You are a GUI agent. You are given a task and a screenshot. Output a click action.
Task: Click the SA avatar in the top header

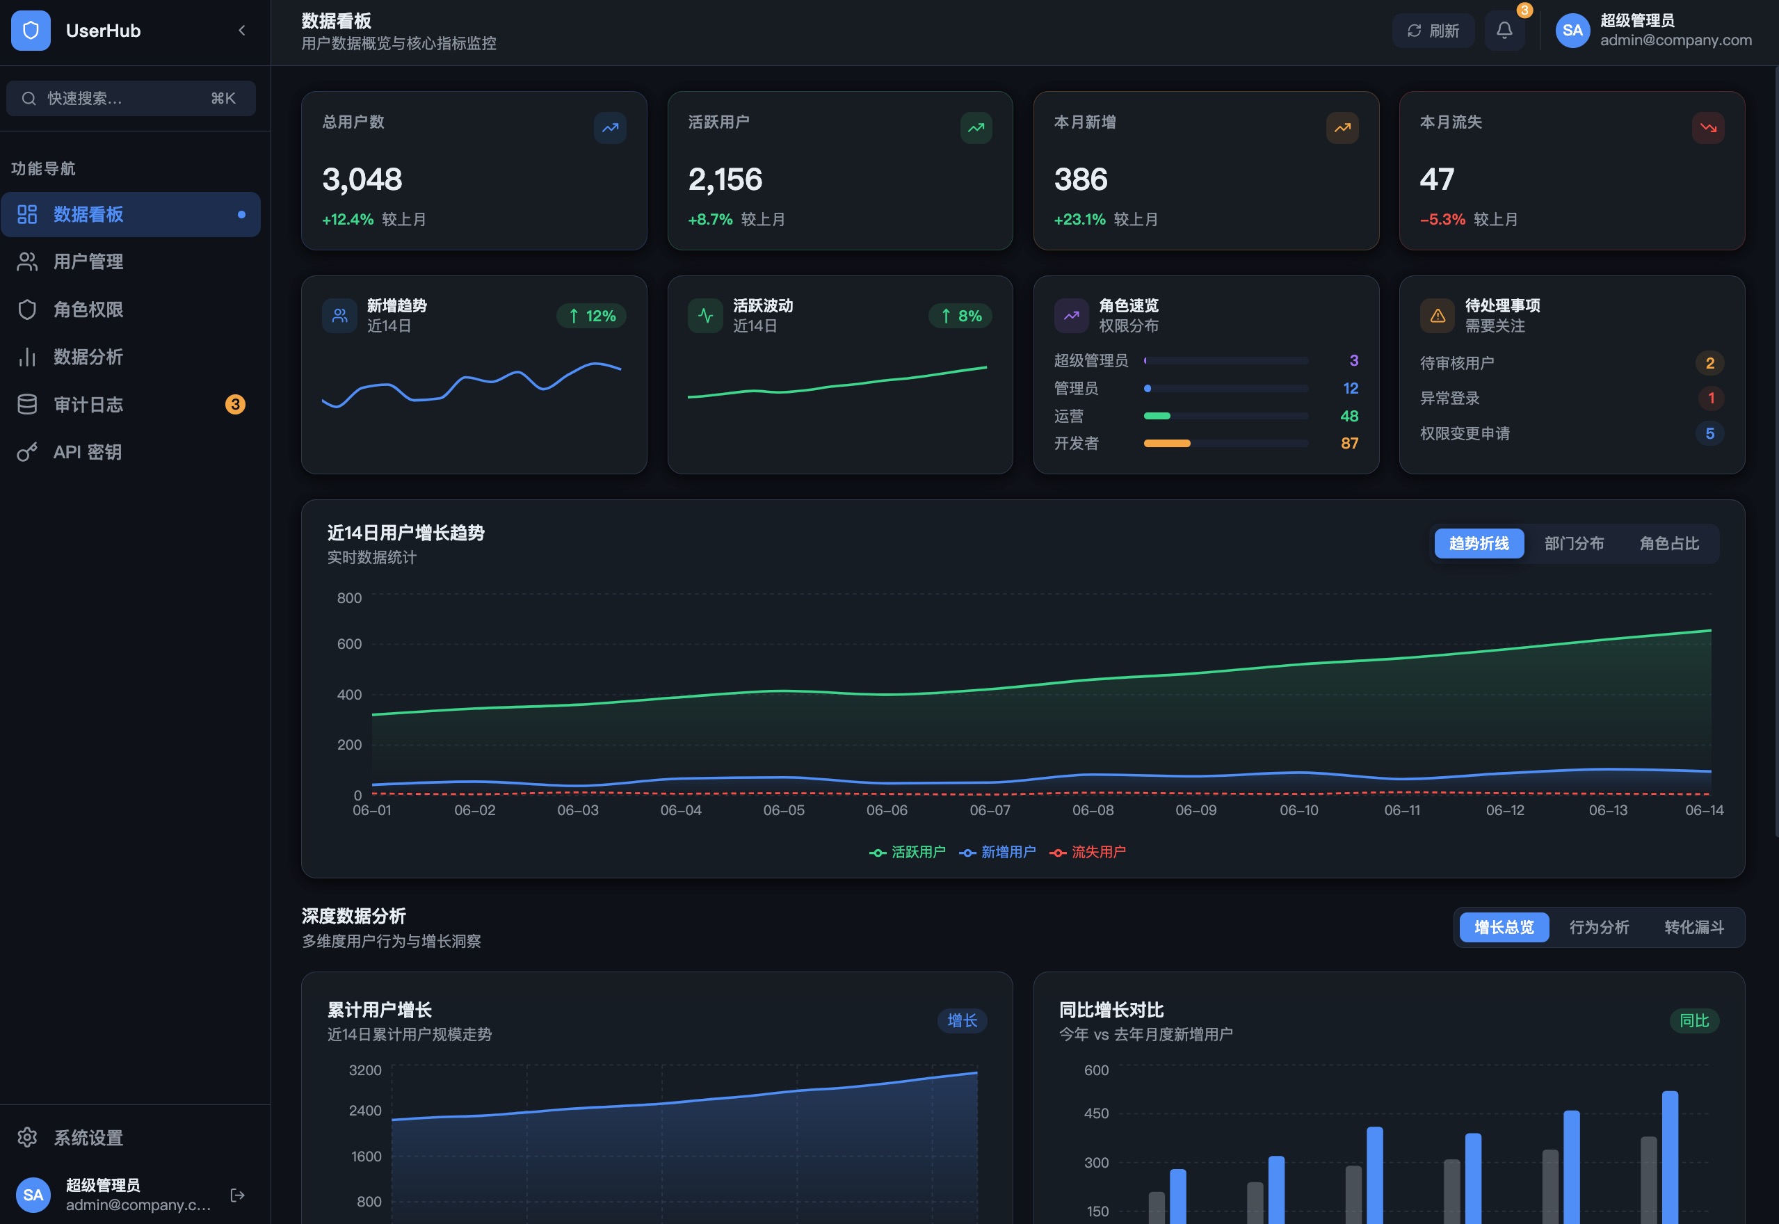point(1572,31)
